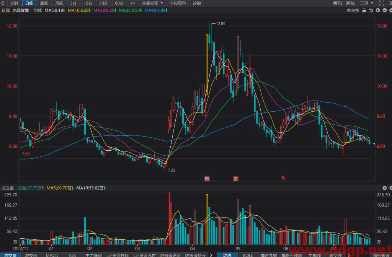Click the 7.22 low price annotation
This screenshot has height=257, width=392.
[x=170, y=170]
